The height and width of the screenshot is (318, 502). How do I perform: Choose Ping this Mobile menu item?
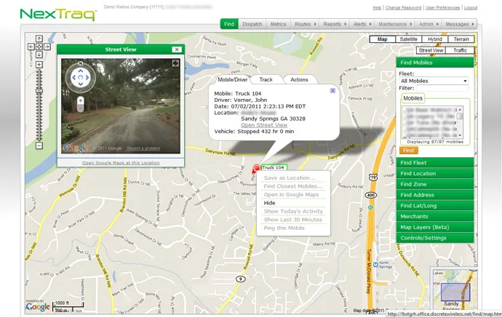pyautogui.click(x=293, y=228)
